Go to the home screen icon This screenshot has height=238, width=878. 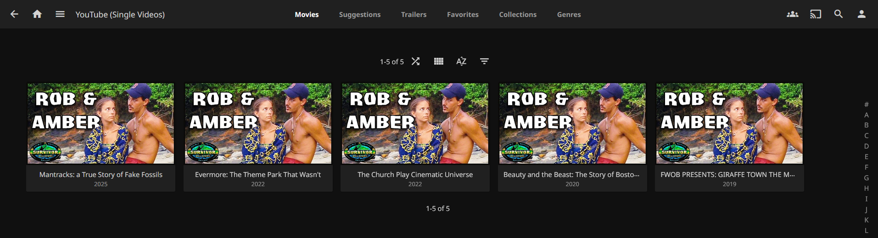pyautogui.click(x=37, y=14)
